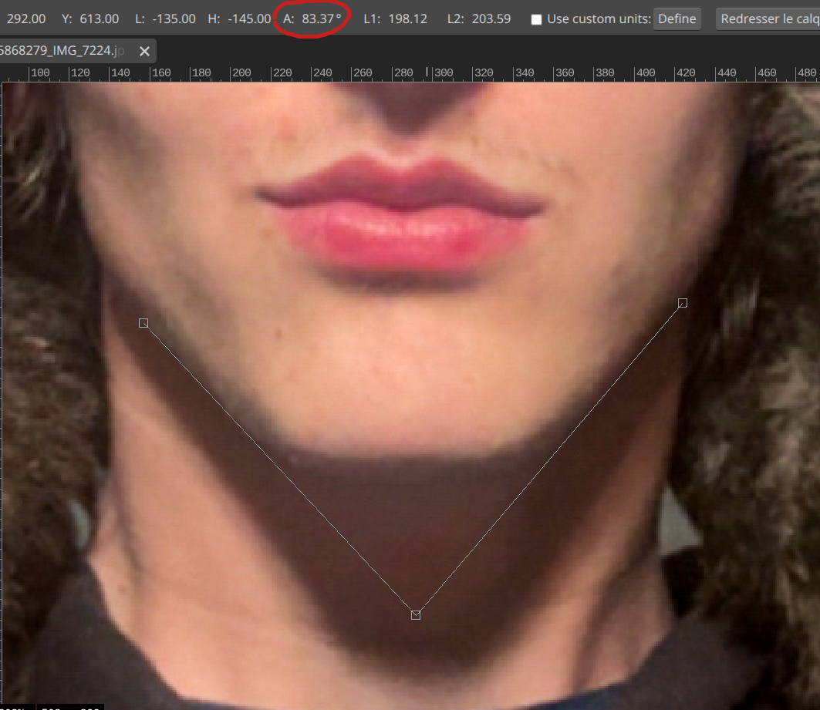
Task: Click the right measurement line endpoint handle
Action: click(683, 303)
